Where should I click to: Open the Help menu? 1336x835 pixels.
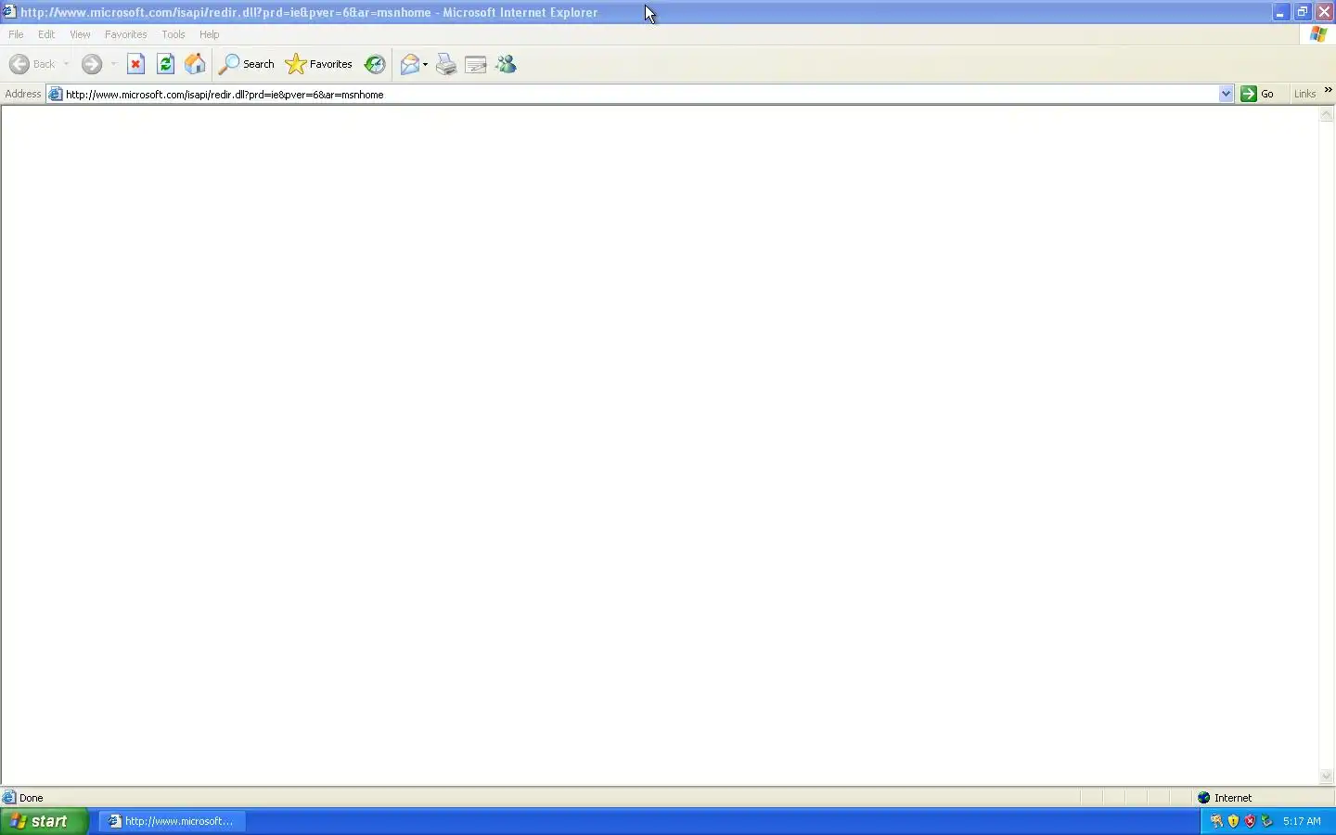pyautogui.click(x=210, y=34)
